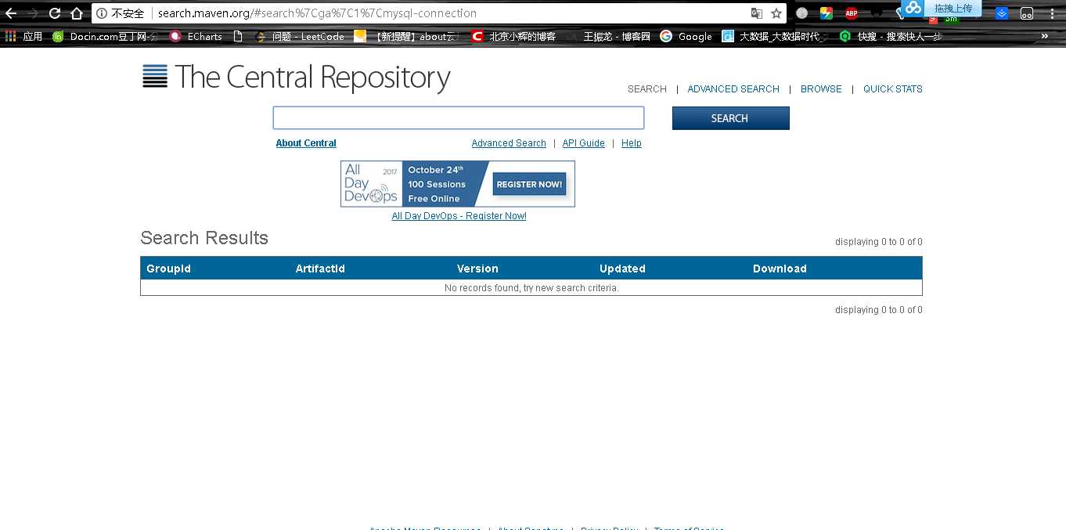Open the Chrome three-dot menu
The height and width of the screenshot is (530, 1066).
coord(1051,13)
